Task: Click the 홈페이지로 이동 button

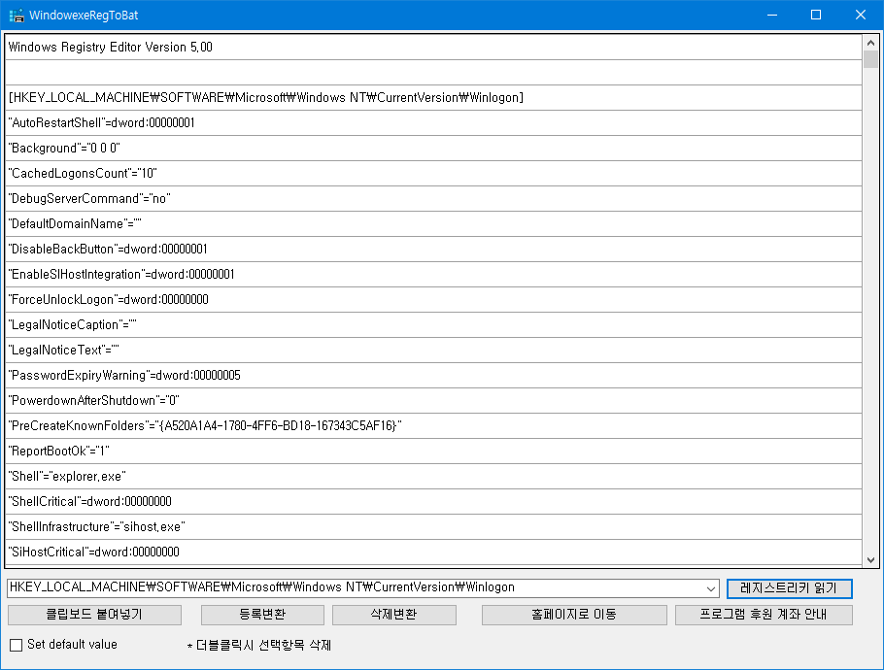Action: [x=574, y=615]
